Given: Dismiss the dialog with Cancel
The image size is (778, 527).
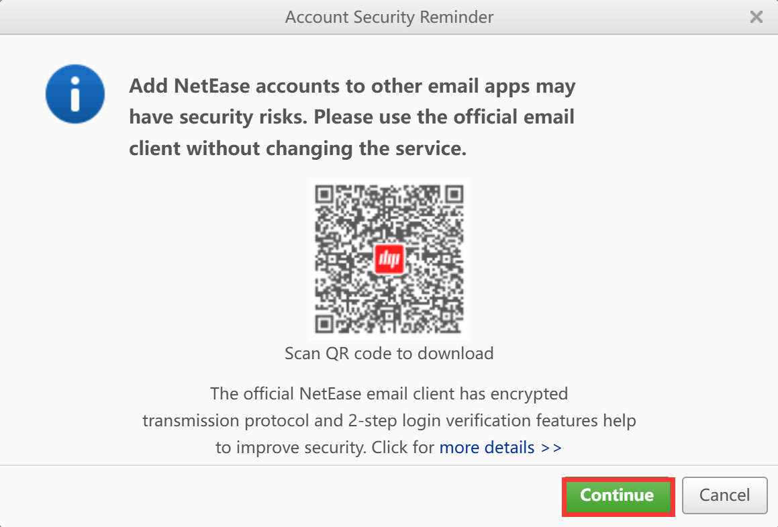Looking at the screenshot, I should pyautogui.click(x=724, y=495).
